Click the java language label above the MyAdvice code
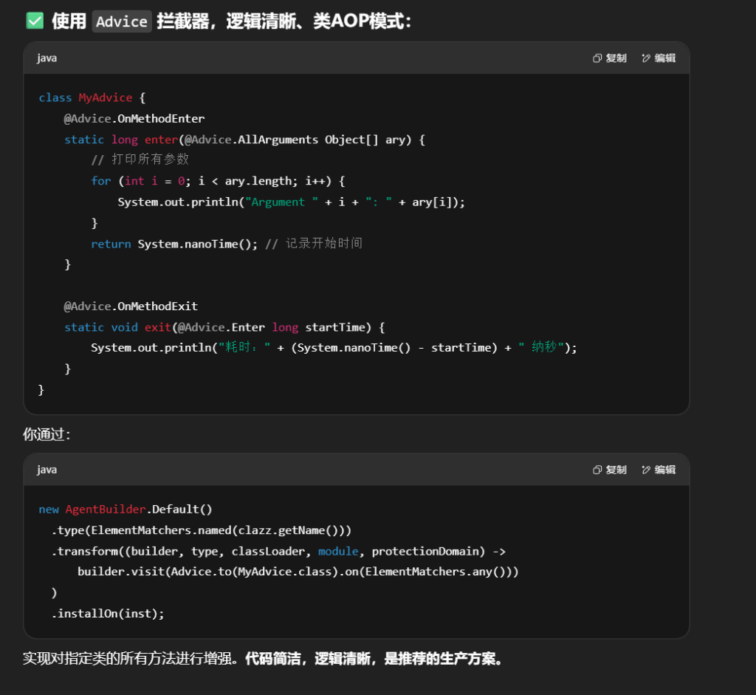756x695 pixels. click(47, 58)
